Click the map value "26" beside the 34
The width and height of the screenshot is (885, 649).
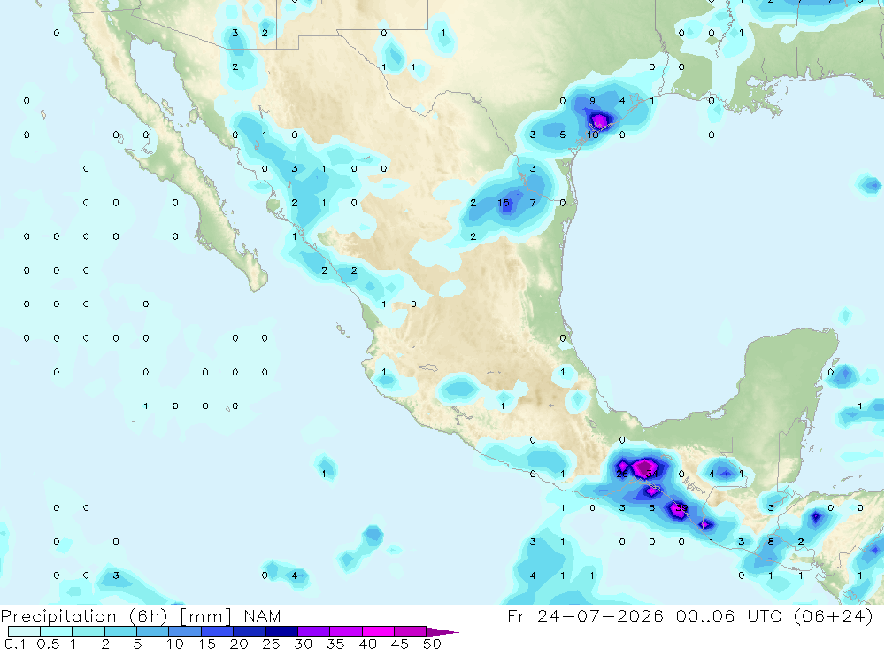(x=622, y=474)
